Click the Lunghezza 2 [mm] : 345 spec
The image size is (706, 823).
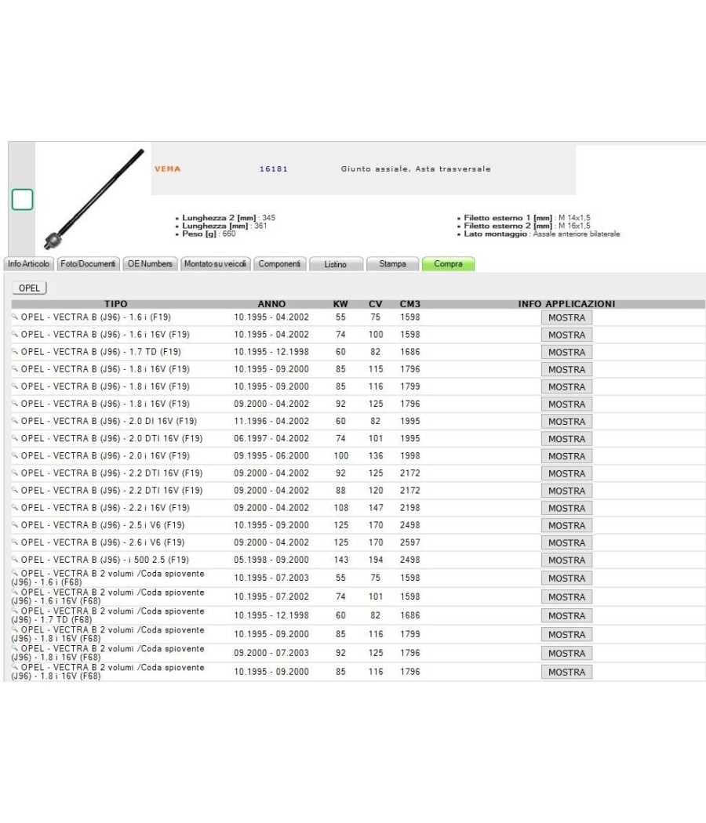tap(228, 217)
